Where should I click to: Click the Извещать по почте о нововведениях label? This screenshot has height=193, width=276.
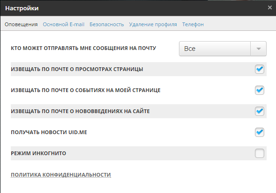point(80,111)
